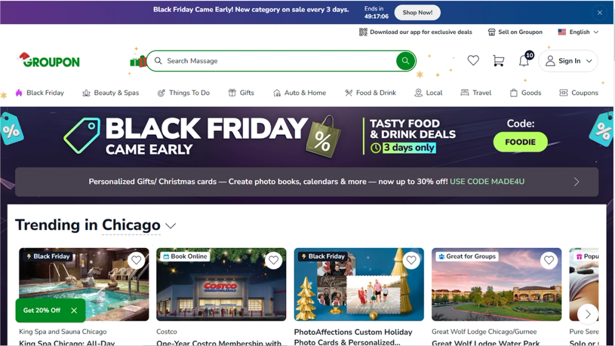The height and width of the screenshot is (346, 615).
Task: Open the wishlist heart icon in header
Action: point(473,60)
